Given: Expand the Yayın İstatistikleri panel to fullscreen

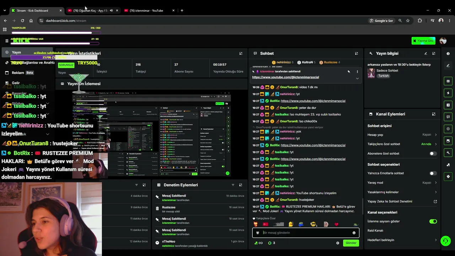Looking at the screenshot, I should 241,53.
